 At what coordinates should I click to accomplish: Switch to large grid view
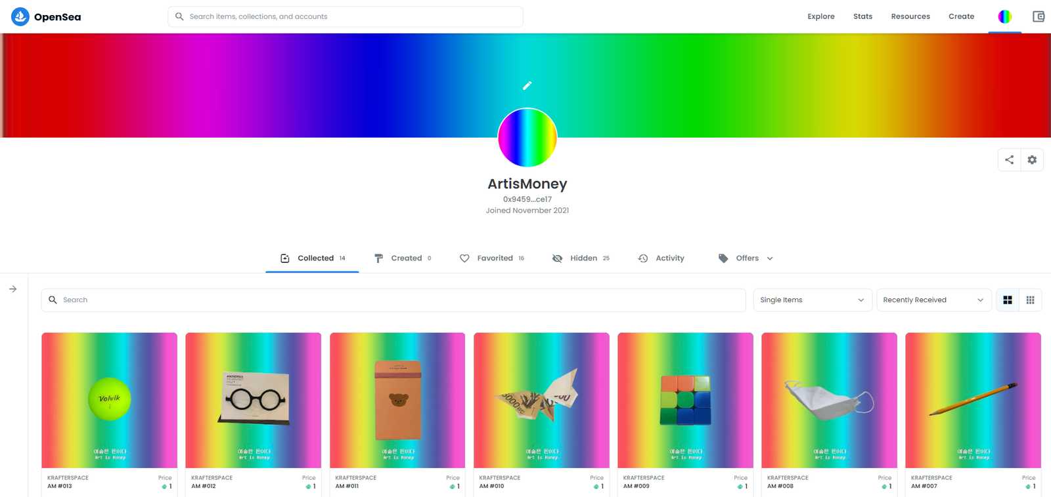(x=1008, y=300)
